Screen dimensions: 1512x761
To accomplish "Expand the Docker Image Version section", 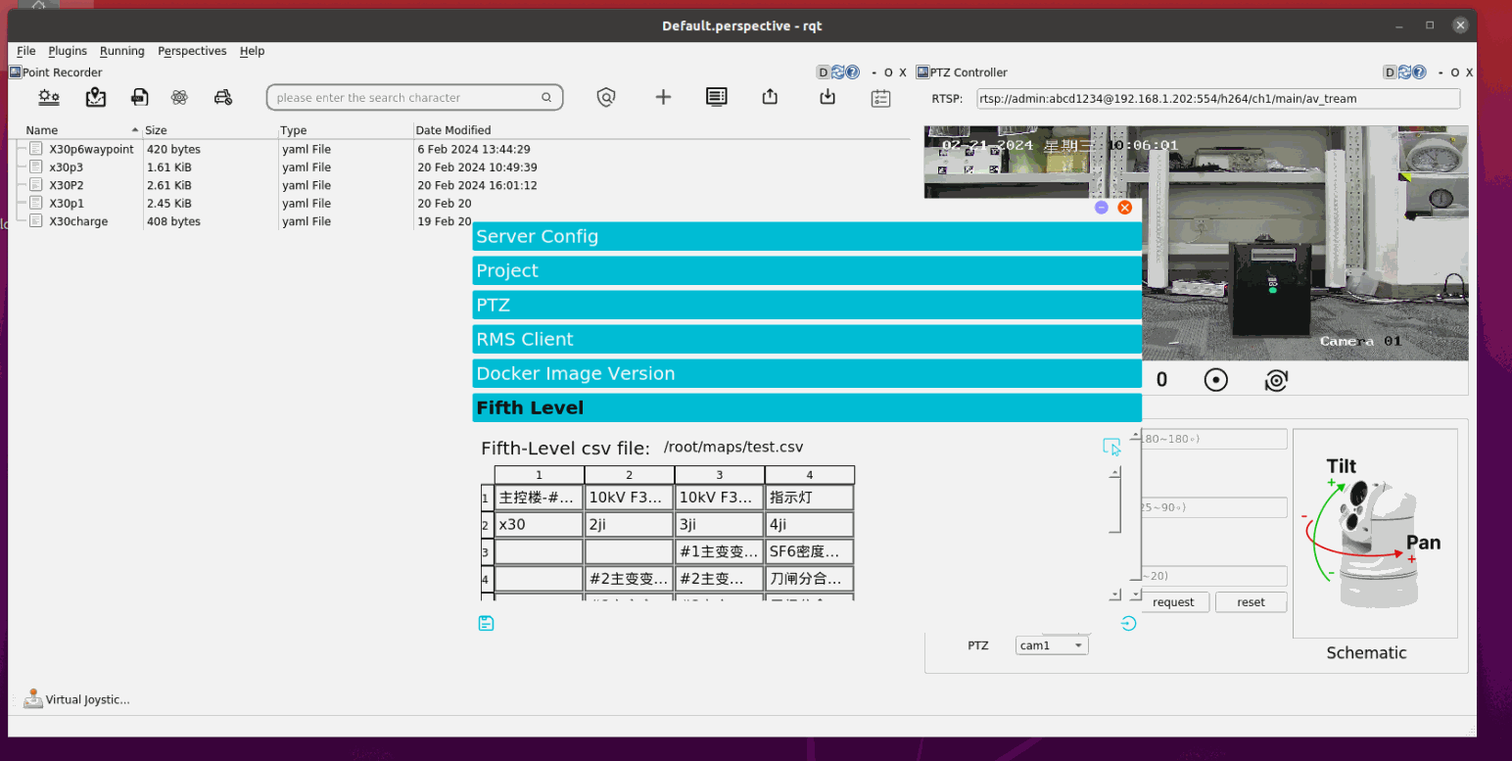I will click(x=807, y=373).
